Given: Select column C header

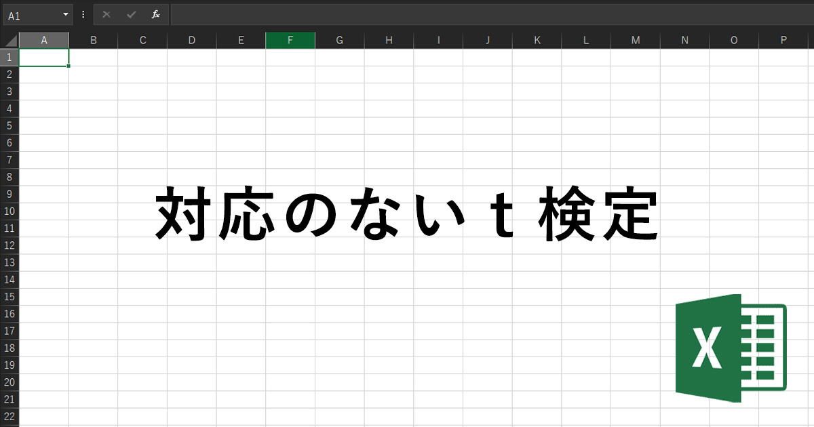Looking at the screenshot, I should tap(142, 40).
